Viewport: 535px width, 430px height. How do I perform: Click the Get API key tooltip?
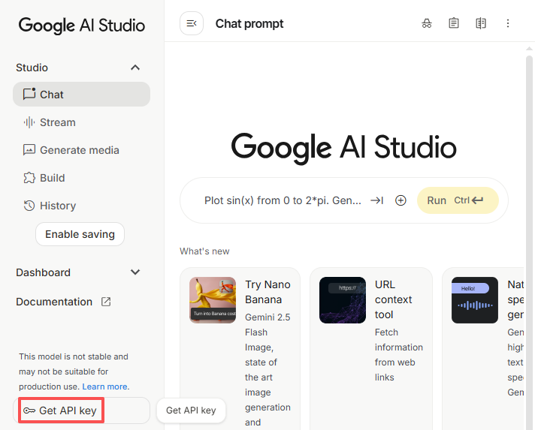191,410
